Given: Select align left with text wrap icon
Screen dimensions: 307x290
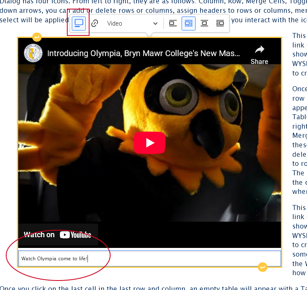Looking at the screenshot, I should click(x=189, y=24).
